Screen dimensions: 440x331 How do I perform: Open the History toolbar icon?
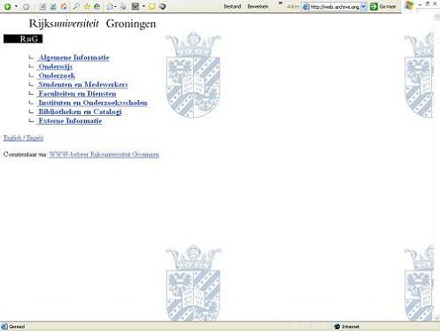(x=97, y=6)
